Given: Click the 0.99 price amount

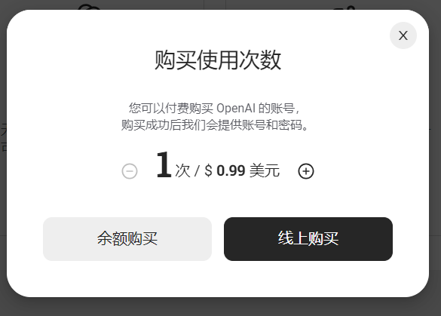Looking at the screenshot, I should 231,170.
